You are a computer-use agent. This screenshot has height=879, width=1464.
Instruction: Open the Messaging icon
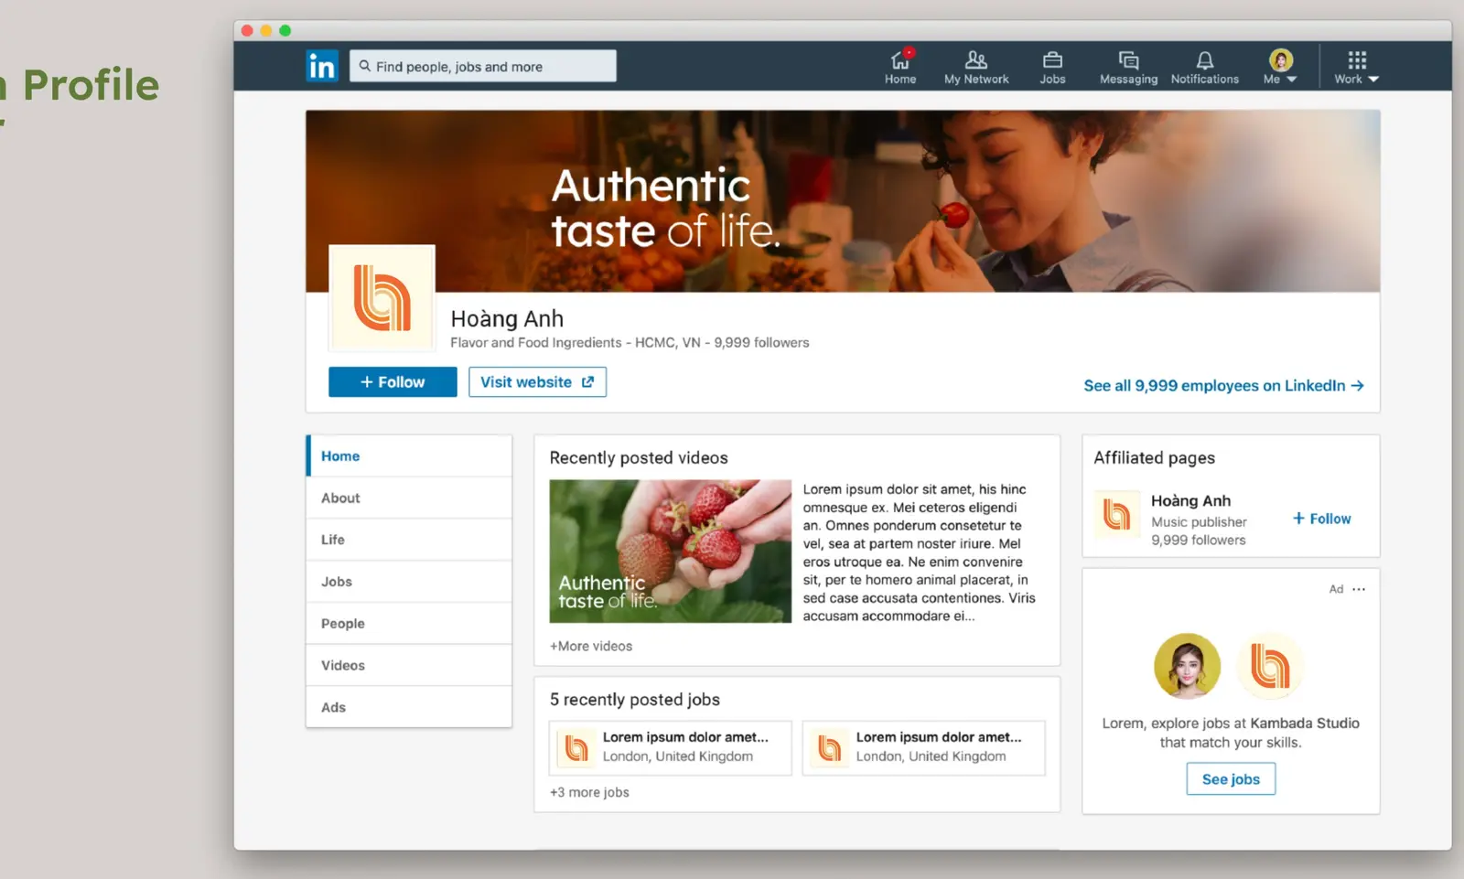click(1128, 67)
